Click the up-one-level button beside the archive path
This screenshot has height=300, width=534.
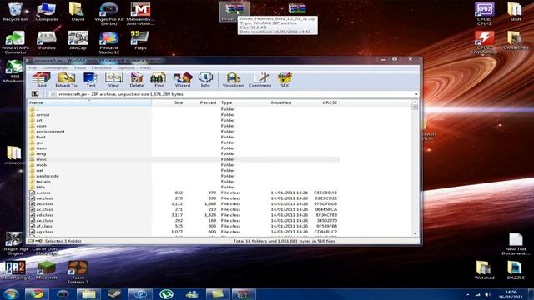(x=35, y=94)
